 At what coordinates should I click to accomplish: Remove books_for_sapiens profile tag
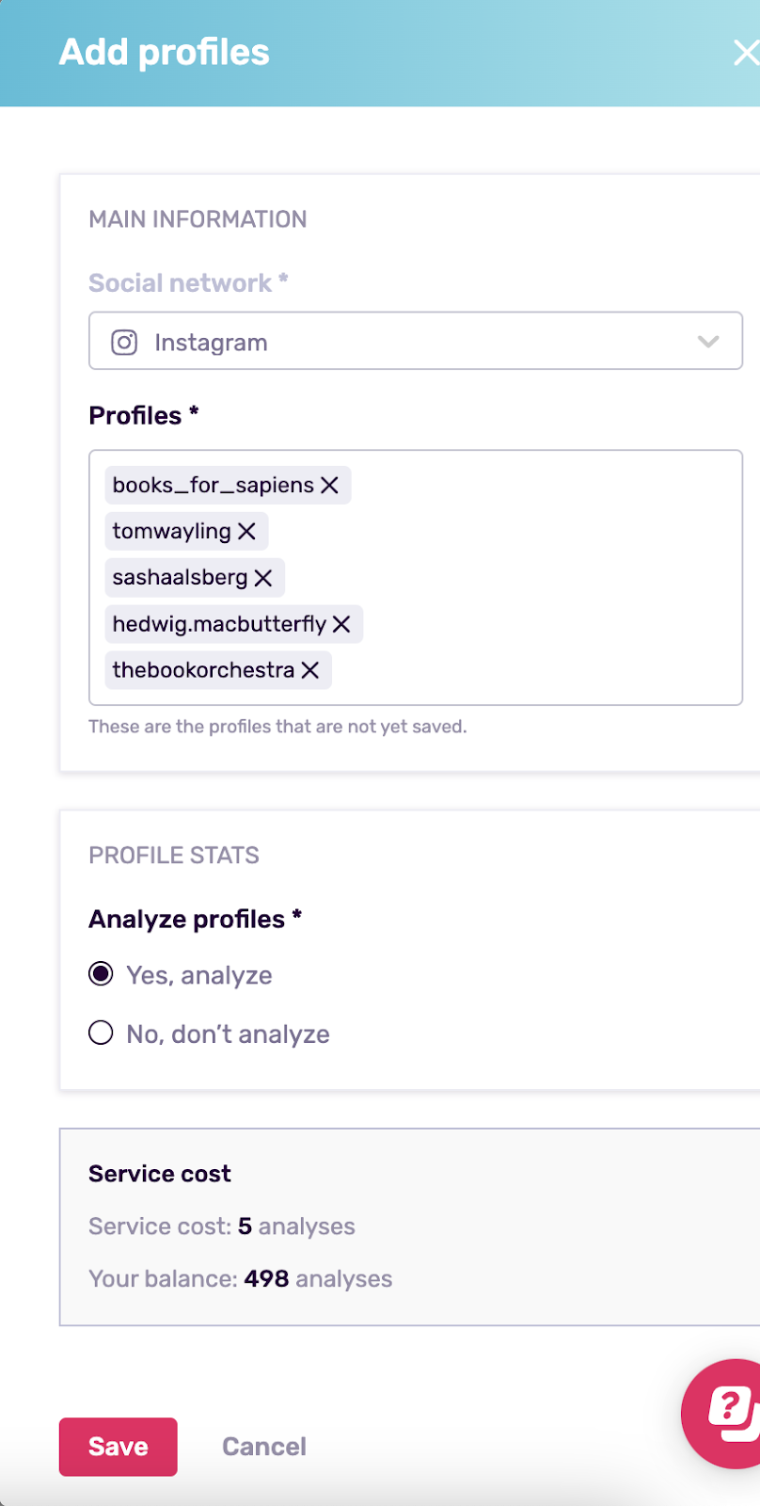pos(329,485)
